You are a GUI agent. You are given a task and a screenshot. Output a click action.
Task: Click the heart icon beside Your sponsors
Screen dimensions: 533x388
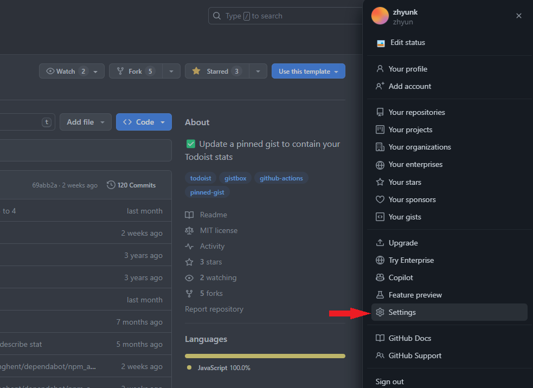pyautogui.click(x=380, y=199)
